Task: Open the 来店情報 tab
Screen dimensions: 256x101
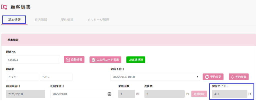Action: 41,20
